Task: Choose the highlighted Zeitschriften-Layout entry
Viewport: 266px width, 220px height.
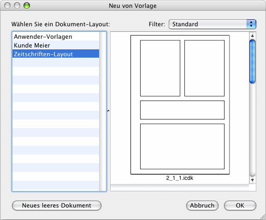Action: pos(56,54)
